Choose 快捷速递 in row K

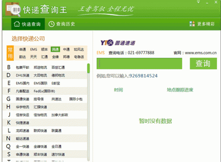pos(22,123)
